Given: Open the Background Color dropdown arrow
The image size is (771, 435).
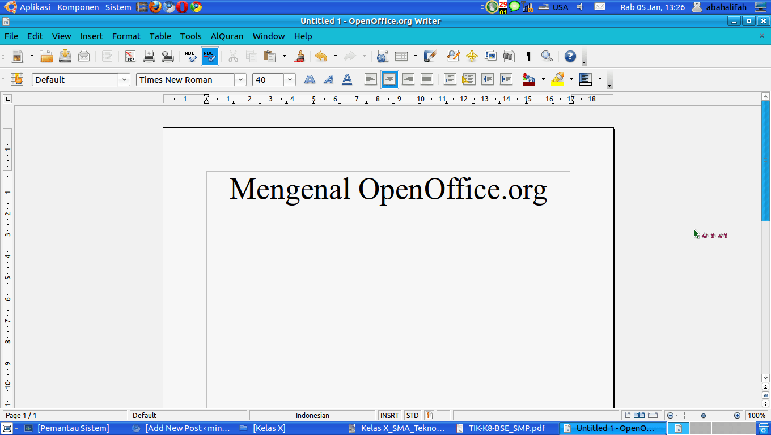Looking at the screenshot, I should coord(600,80).
